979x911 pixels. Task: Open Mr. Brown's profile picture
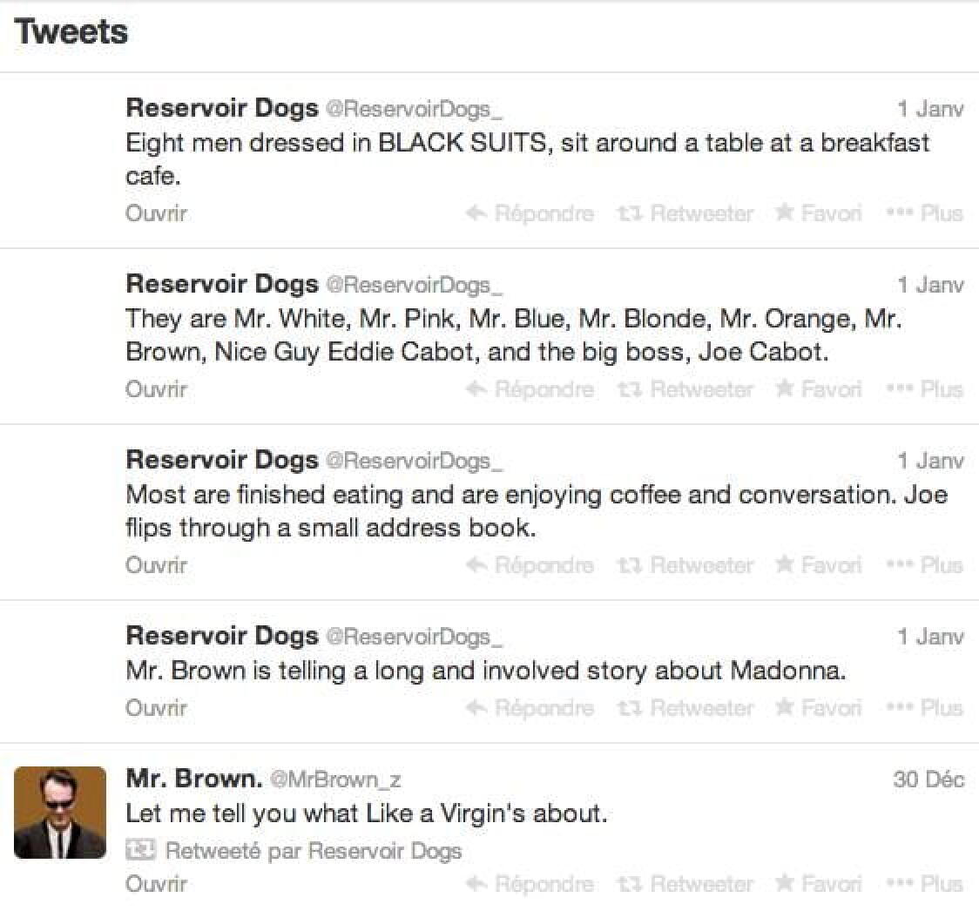(x=60, y=813)
